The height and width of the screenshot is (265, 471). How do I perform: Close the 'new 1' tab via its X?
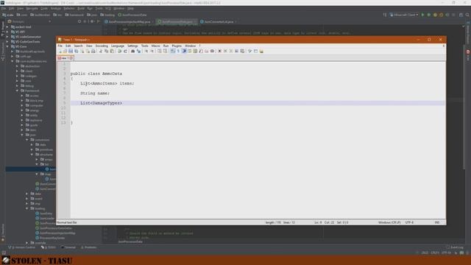(71, 58)
